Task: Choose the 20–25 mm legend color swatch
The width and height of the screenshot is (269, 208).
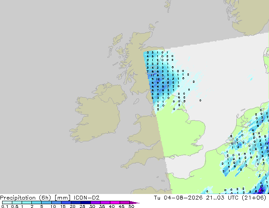Action: tap(76, 202)
